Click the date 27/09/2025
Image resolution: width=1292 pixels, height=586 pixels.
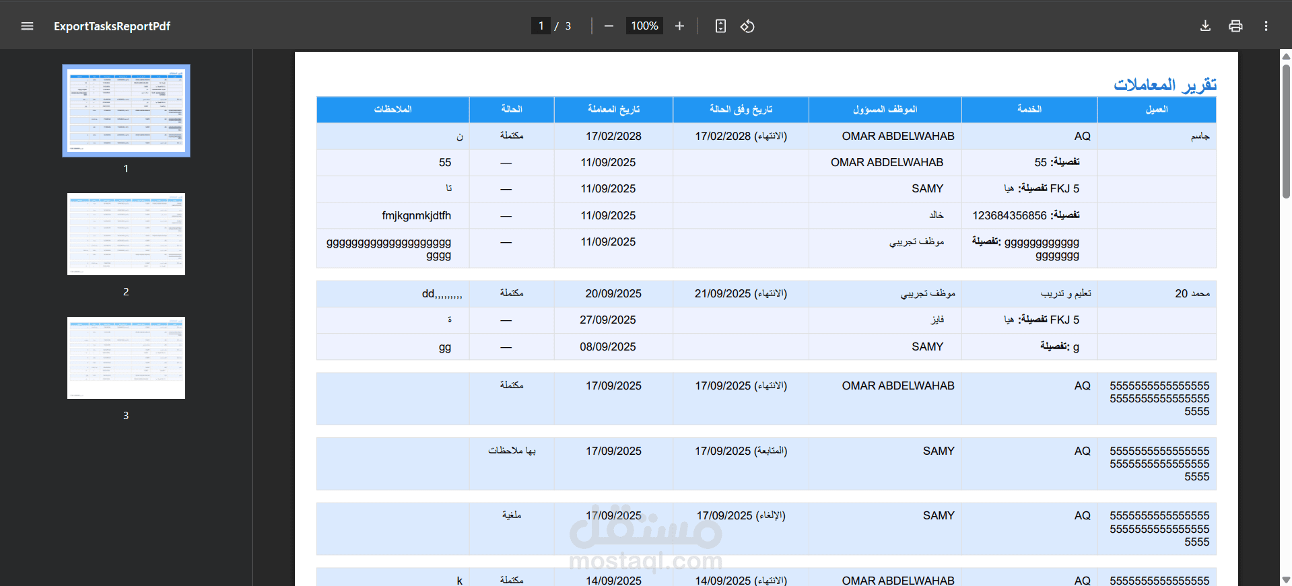(x=608, y=320)
